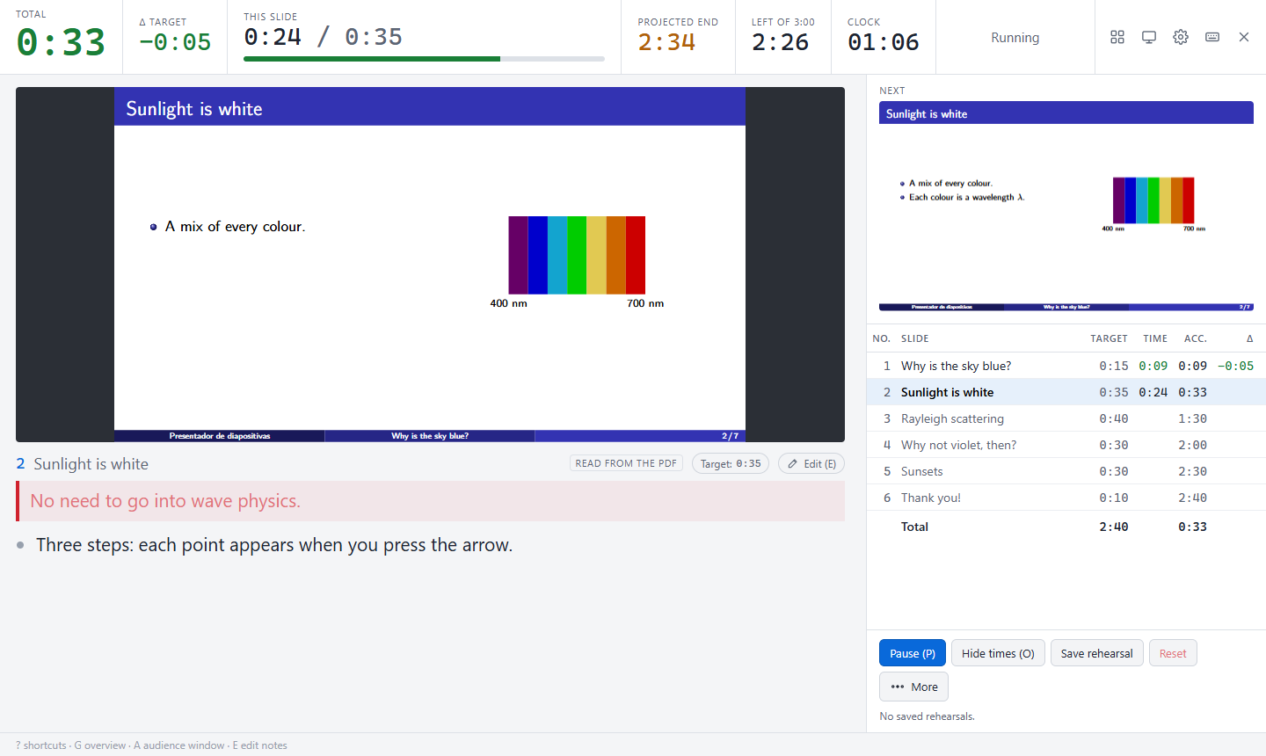This screenshot has height=756, width=1266.
Task: Click the TARGET column header in the slide table
Action: [1109, 338]
